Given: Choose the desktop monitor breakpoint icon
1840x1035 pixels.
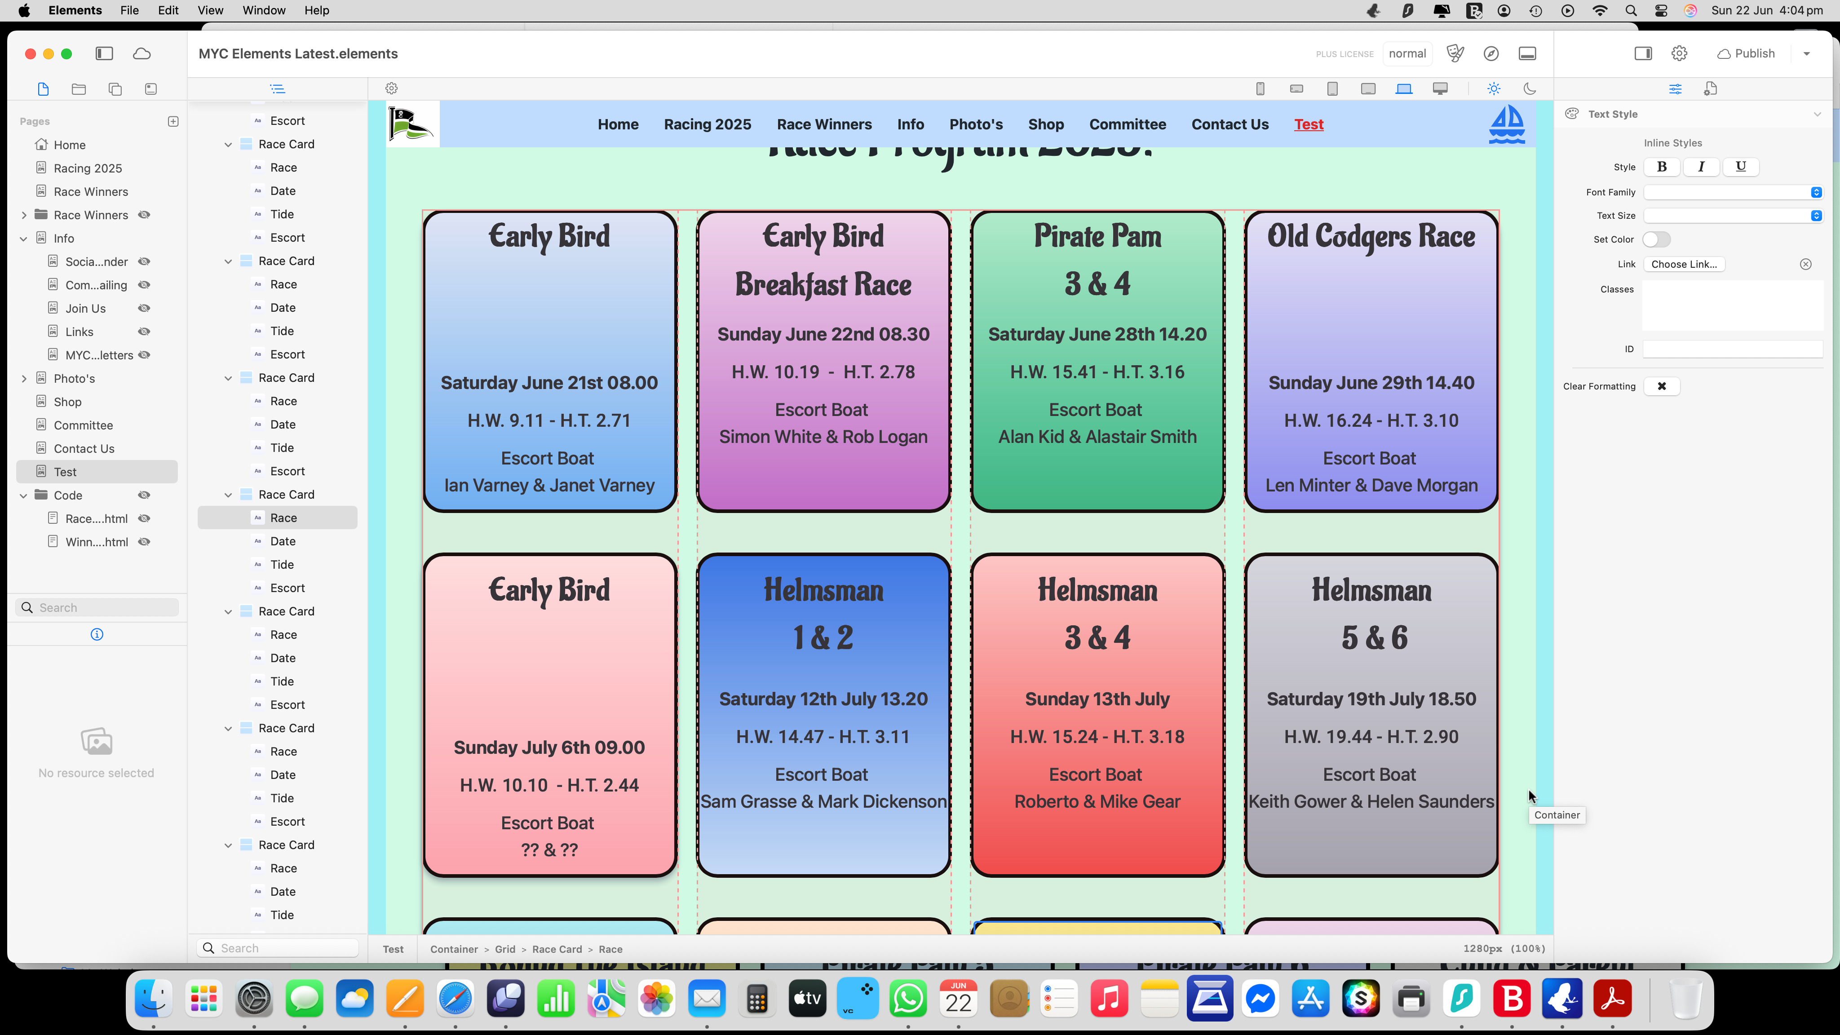Looking at the screenshot, I should (x=1440, y=88).
